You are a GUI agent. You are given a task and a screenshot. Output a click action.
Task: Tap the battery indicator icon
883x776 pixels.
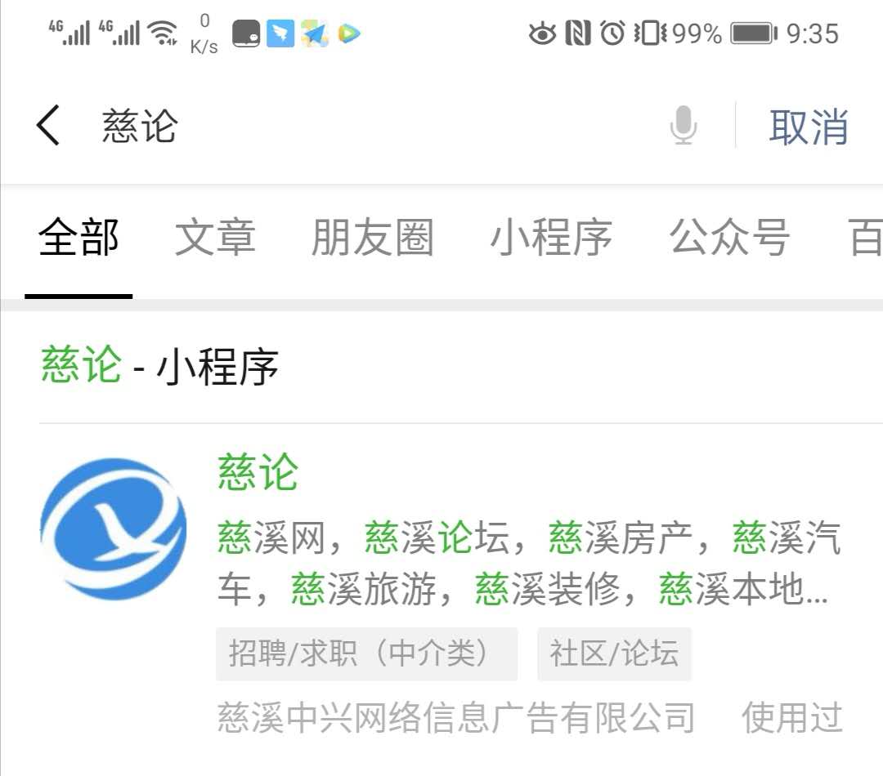coord(754,33)
